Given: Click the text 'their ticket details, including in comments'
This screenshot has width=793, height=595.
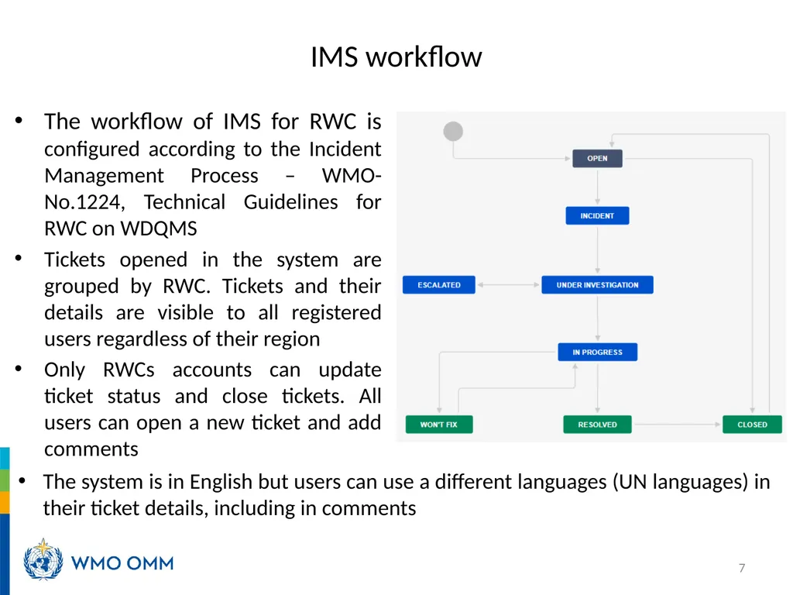Looking at the screenshot, I should [229, 508].
